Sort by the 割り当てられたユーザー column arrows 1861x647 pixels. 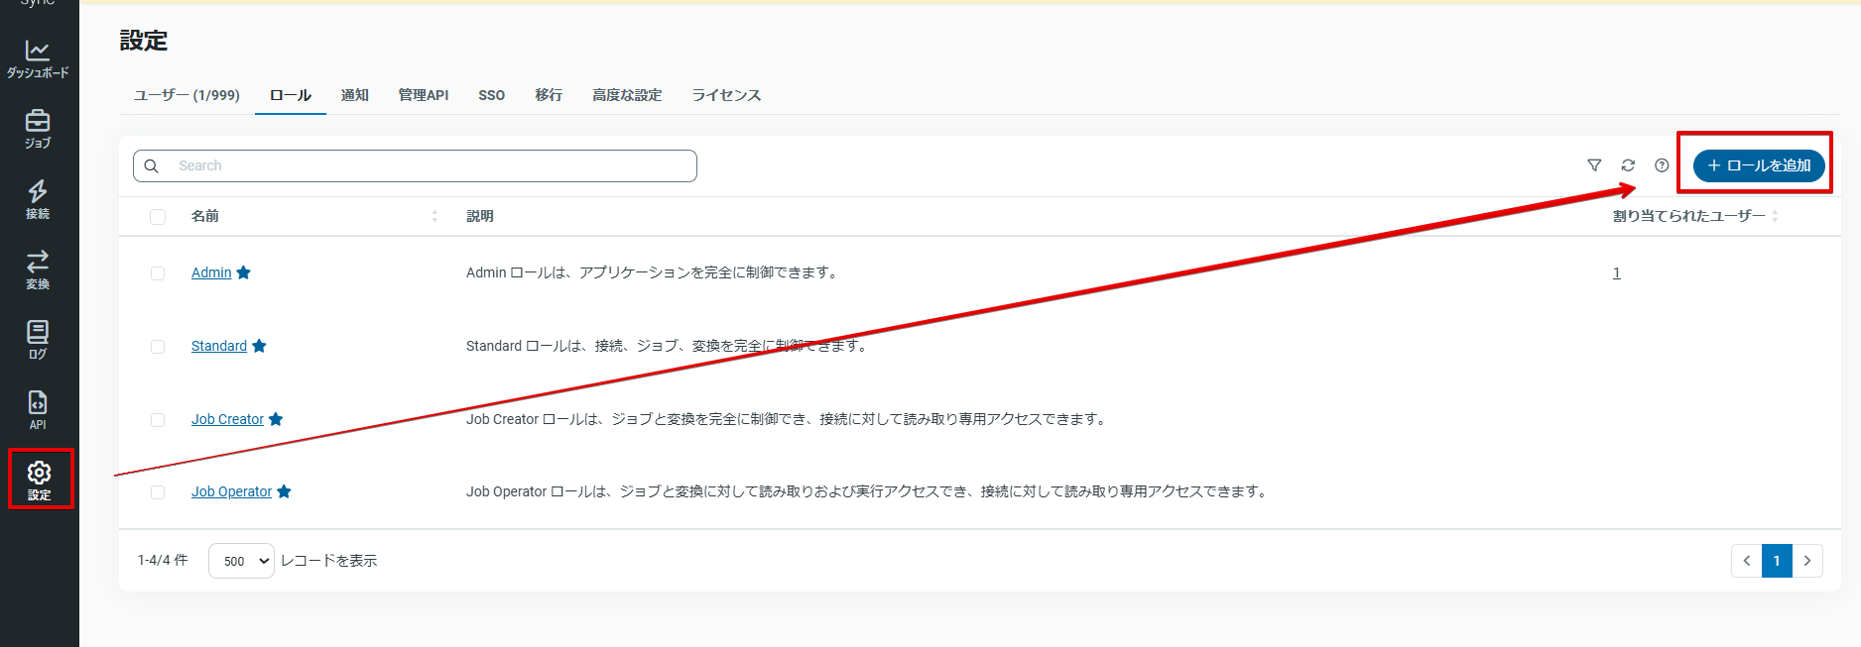[x=1775, y=216]
